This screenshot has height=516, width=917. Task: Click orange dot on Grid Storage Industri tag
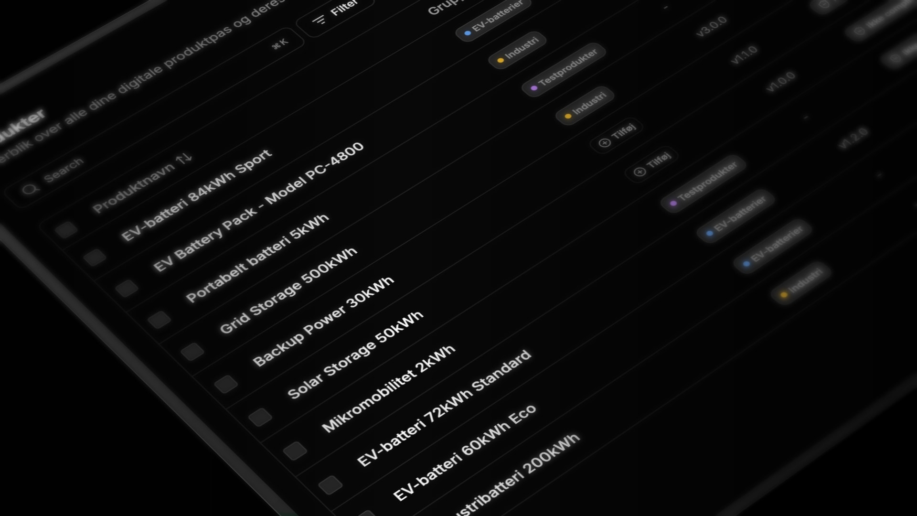[x=568, y=116]
